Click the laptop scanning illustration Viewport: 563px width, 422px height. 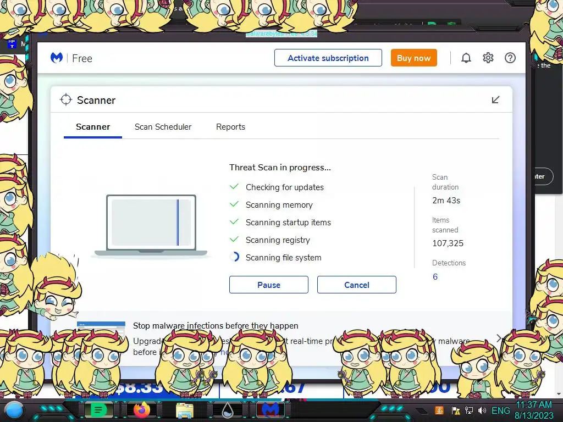click(151, 225)
